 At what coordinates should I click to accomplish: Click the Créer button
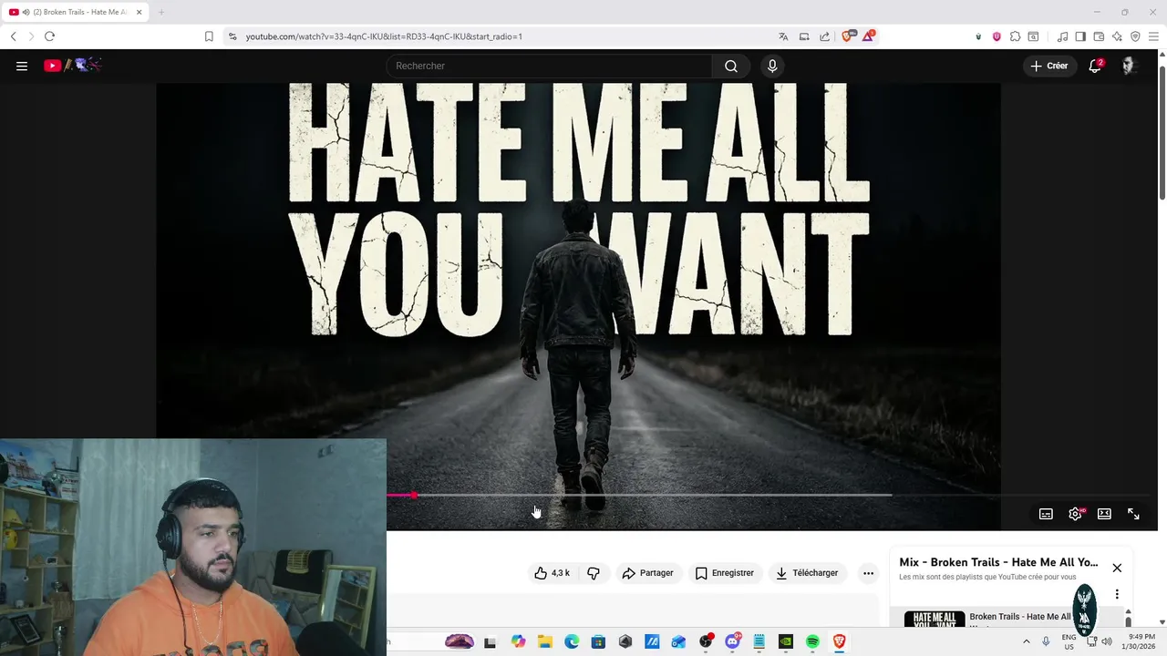point(1049,66)
